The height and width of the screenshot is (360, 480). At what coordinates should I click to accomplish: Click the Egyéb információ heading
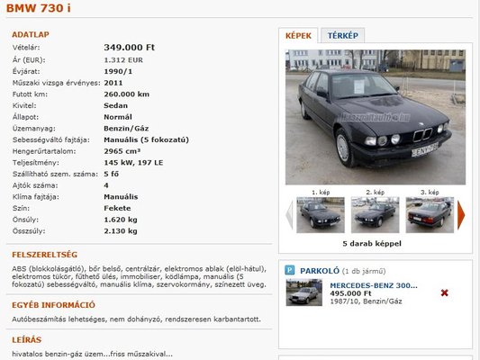point(53,305)
